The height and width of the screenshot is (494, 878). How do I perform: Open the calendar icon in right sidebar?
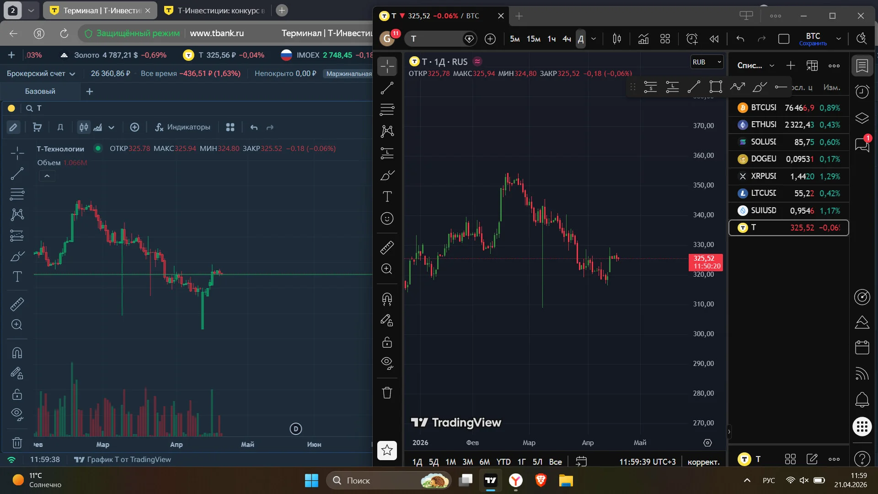pyautogui.click(x=862, y=347)
